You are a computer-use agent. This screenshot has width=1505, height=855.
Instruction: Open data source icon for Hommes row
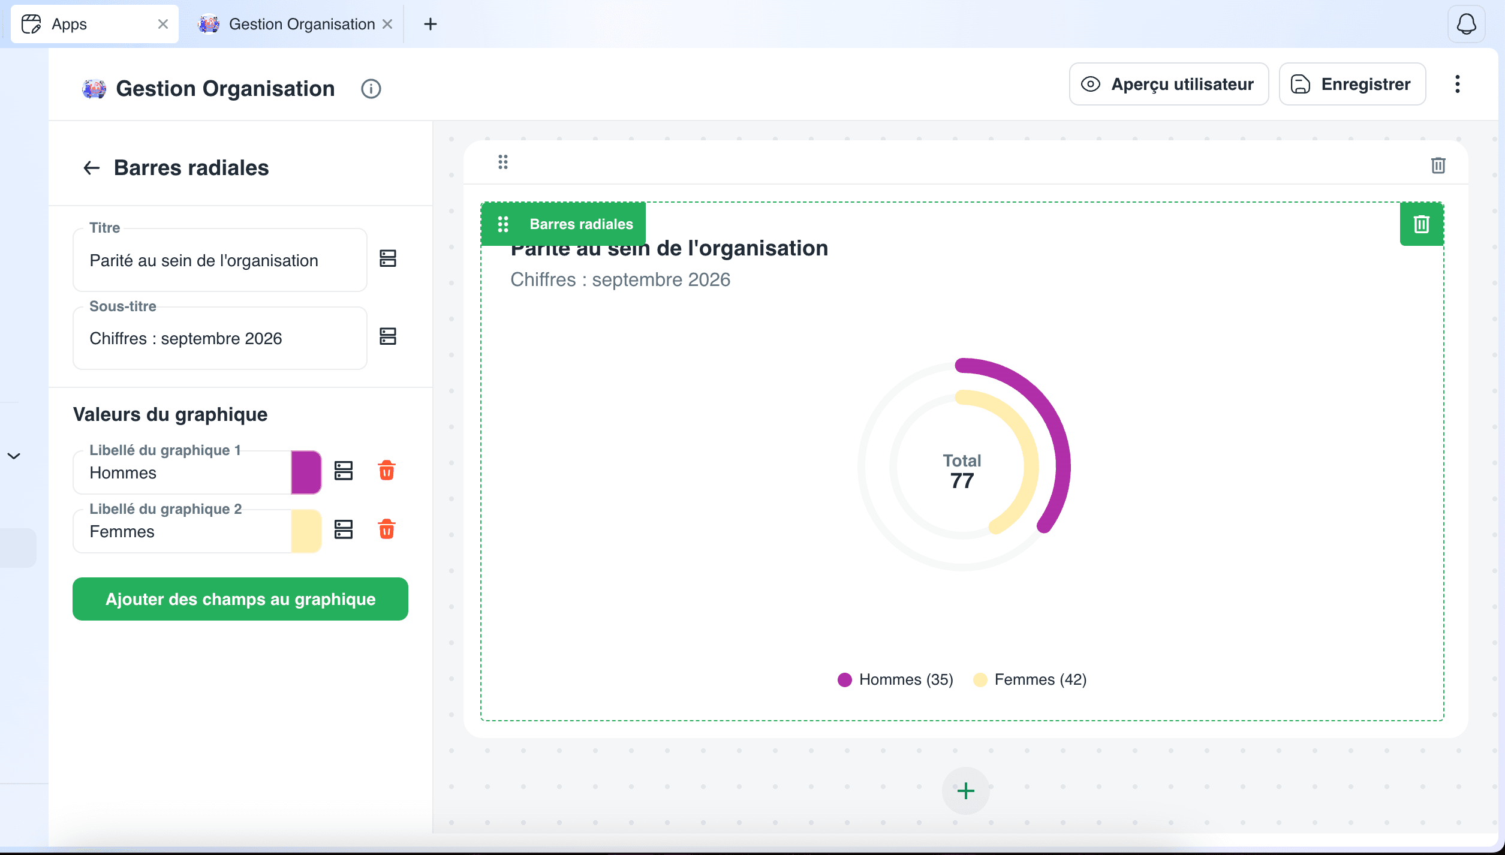point(344,471)
